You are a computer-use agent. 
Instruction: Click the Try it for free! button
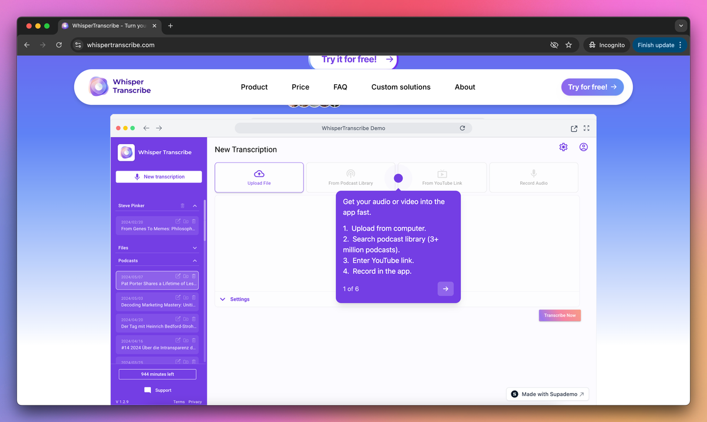[x=353, y=59]
